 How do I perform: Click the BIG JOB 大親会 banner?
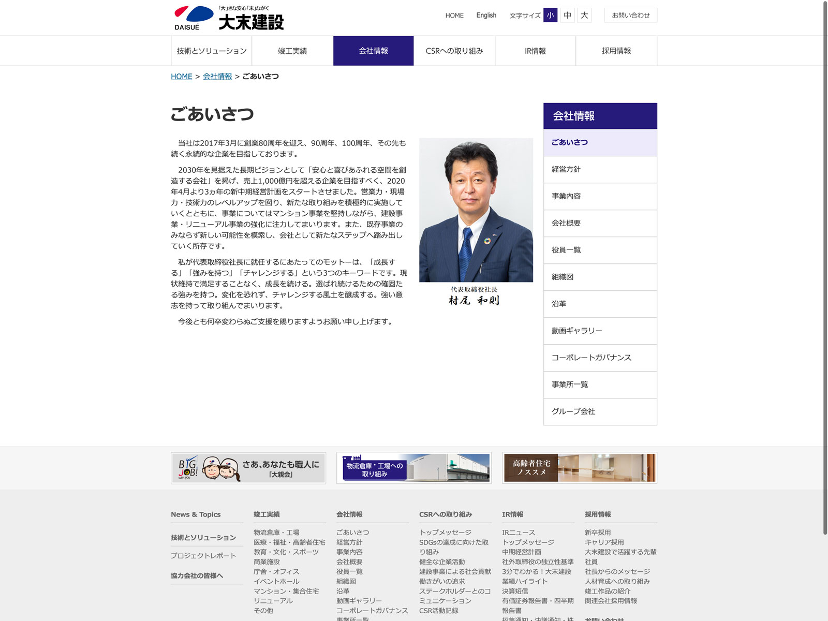pos(248,468)
